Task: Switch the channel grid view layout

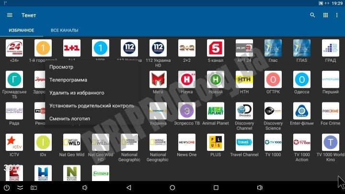Action: pos(325,15)
